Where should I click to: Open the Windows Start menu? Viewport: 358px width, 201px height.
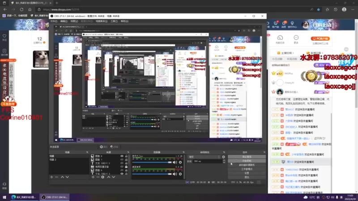[x=4, y=197]
